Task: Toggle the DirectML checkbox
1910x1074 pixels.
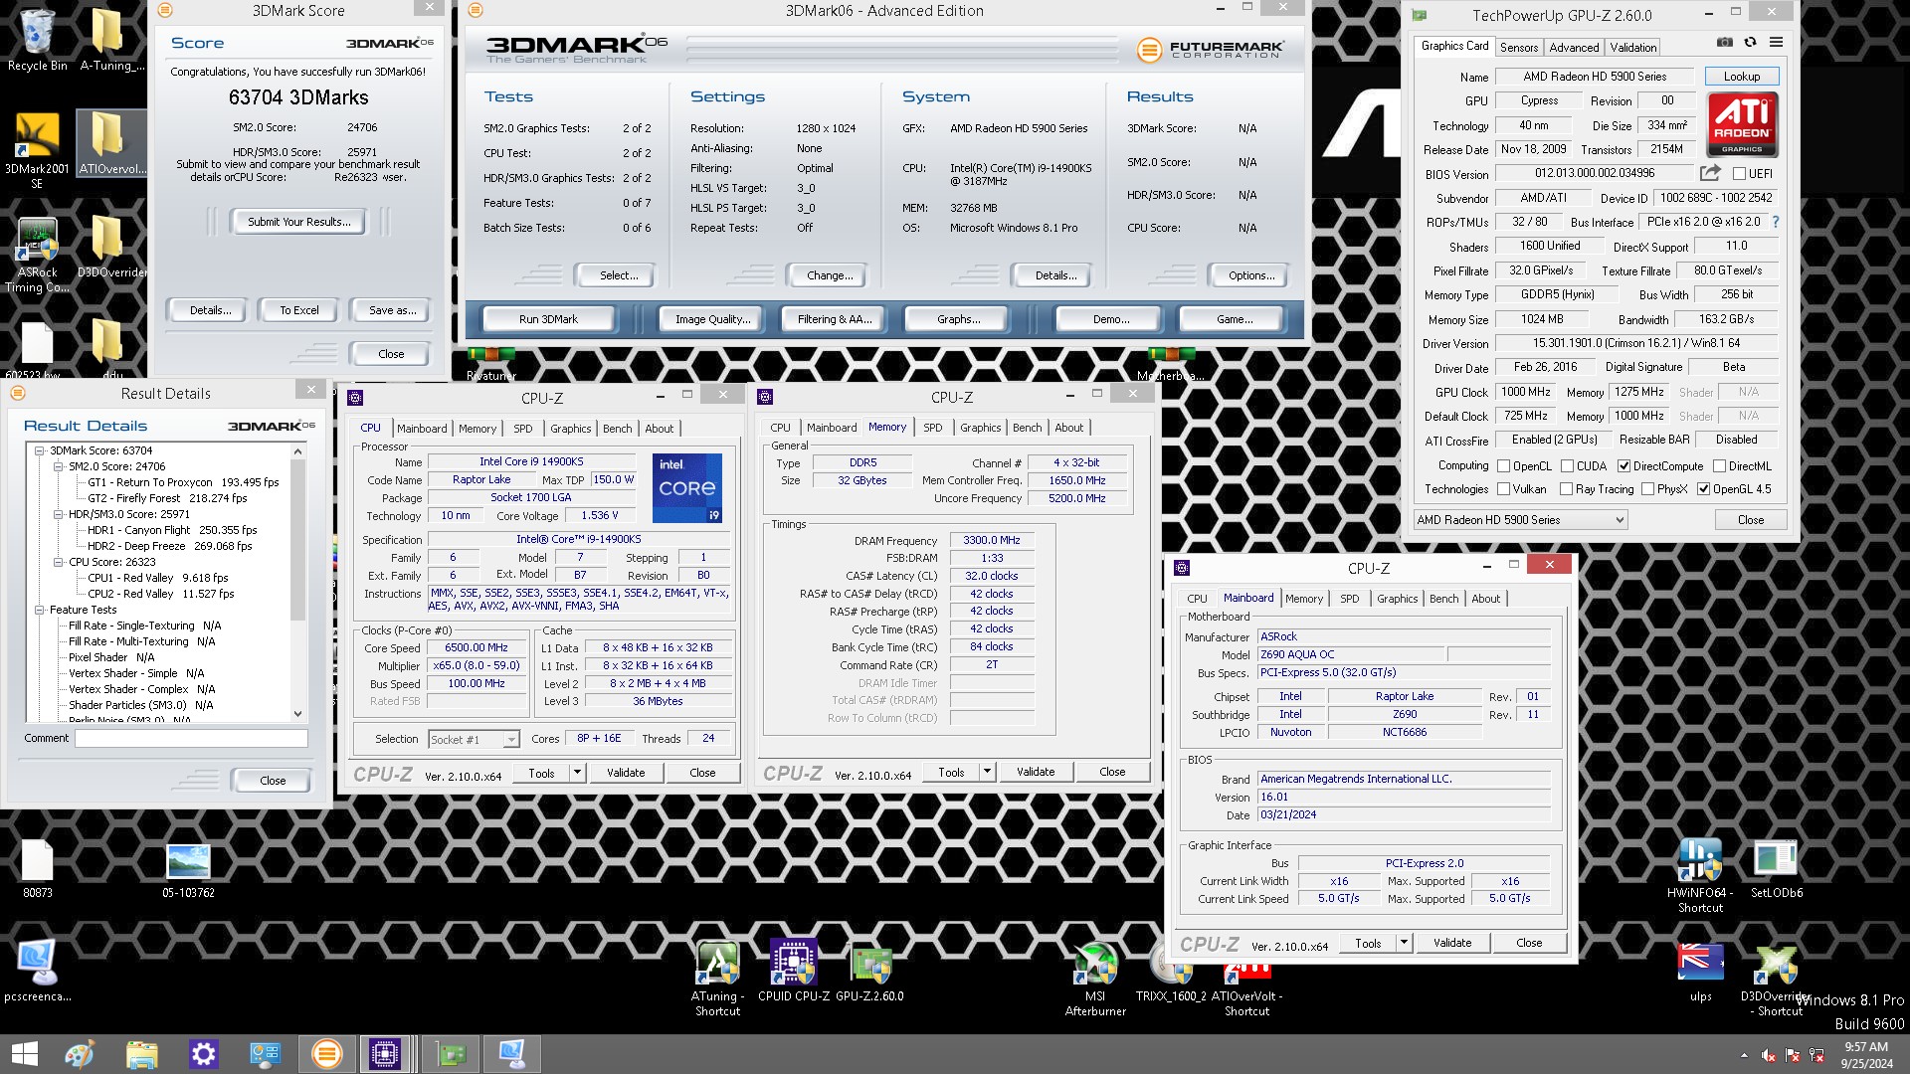Action: point(1719,465)
